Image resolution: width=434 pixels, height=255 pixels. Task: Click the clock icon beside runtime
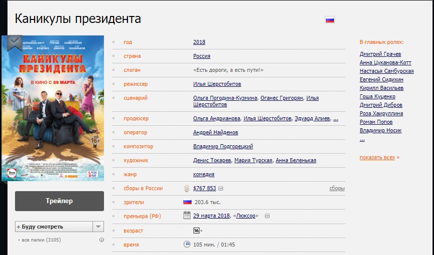pyautogui.click(x=187, y=245)
